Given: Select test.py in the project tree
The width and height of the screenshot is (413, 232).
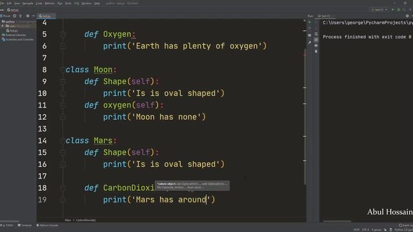Looking at the screenshot, I should 12,30.
